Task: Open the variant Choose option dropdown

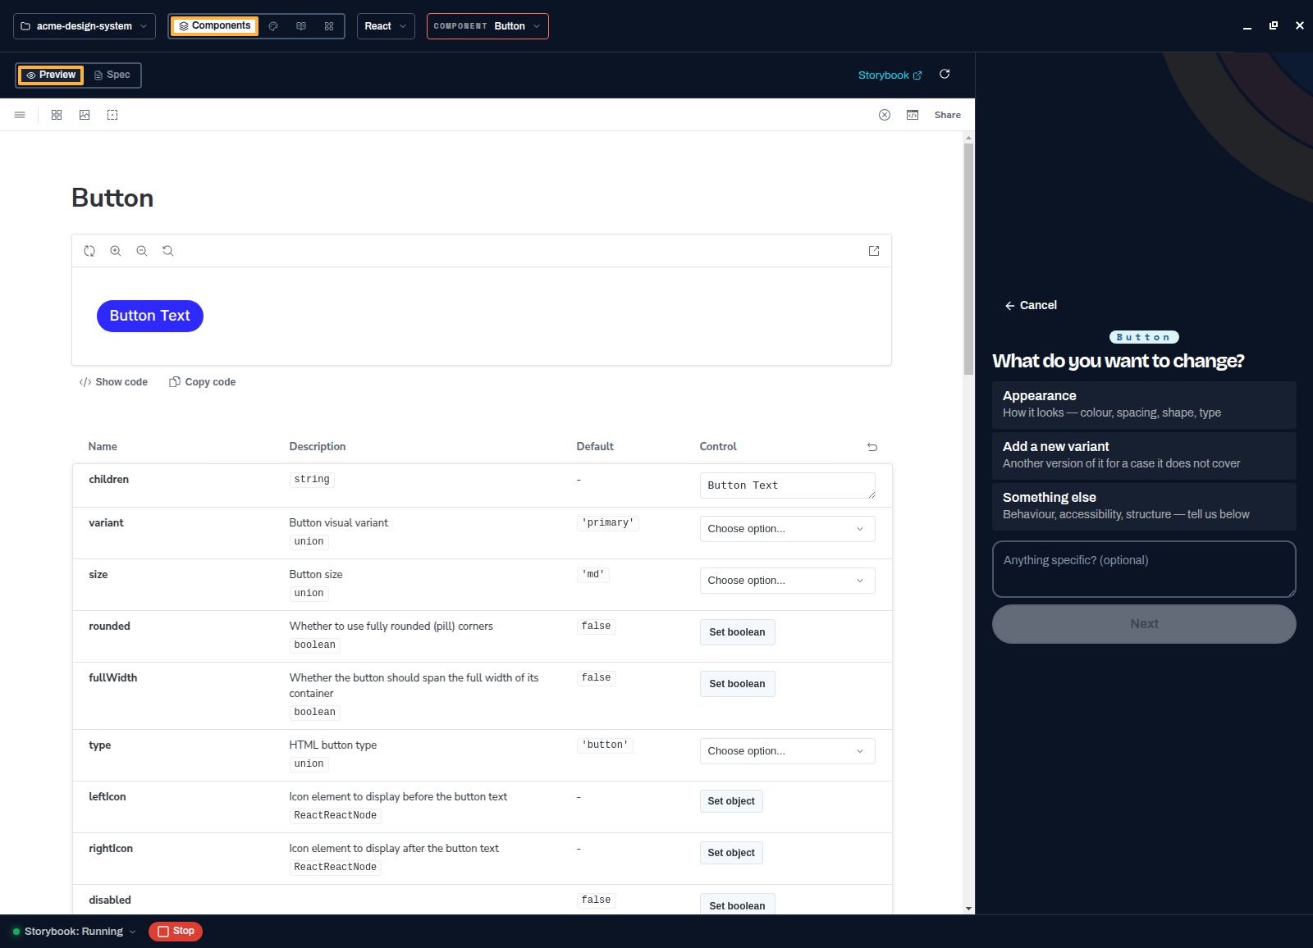Action: 787,529
